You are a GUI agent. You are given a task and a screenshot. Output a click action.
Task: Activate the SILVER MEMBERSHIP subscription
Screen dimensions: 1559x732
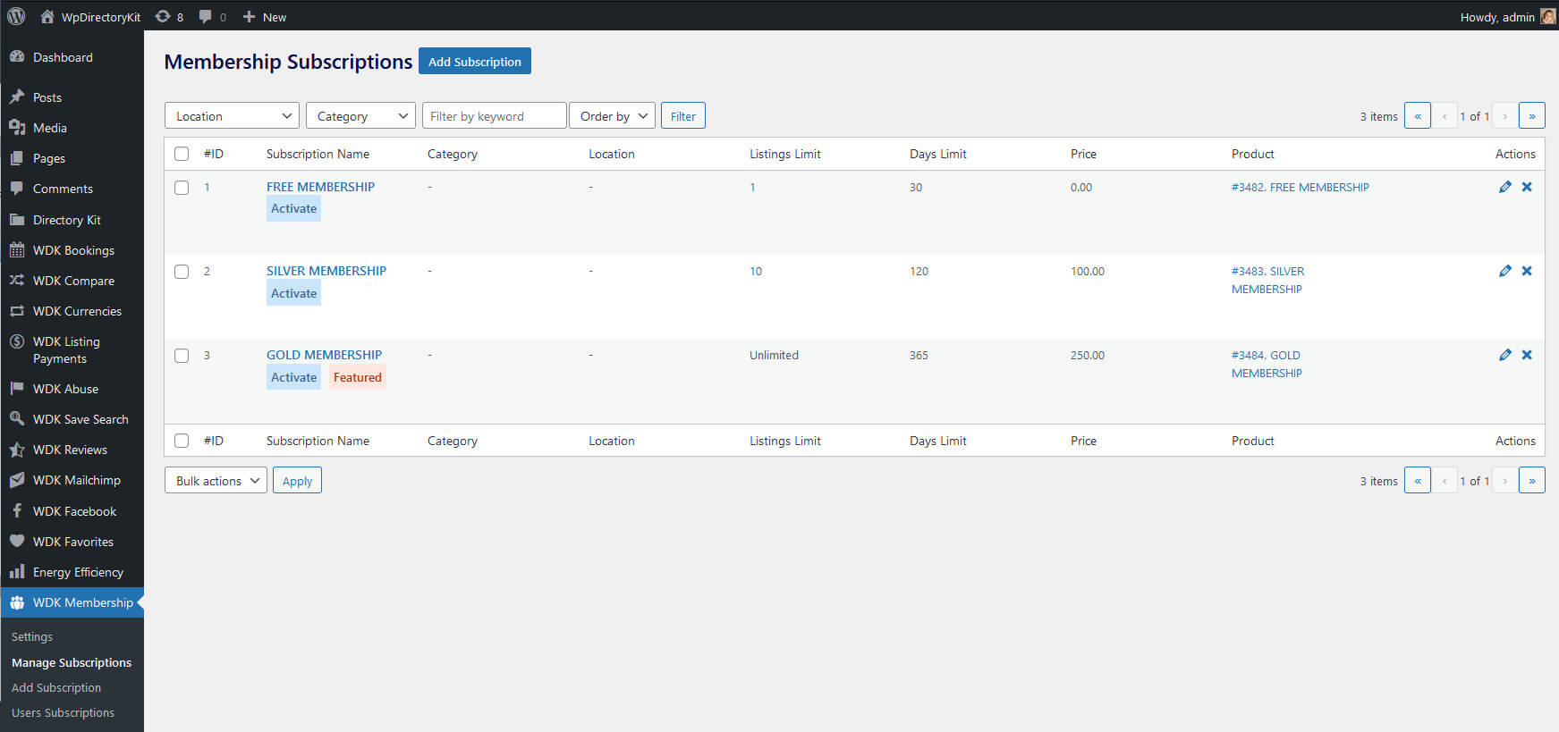[x=293, y=293]
